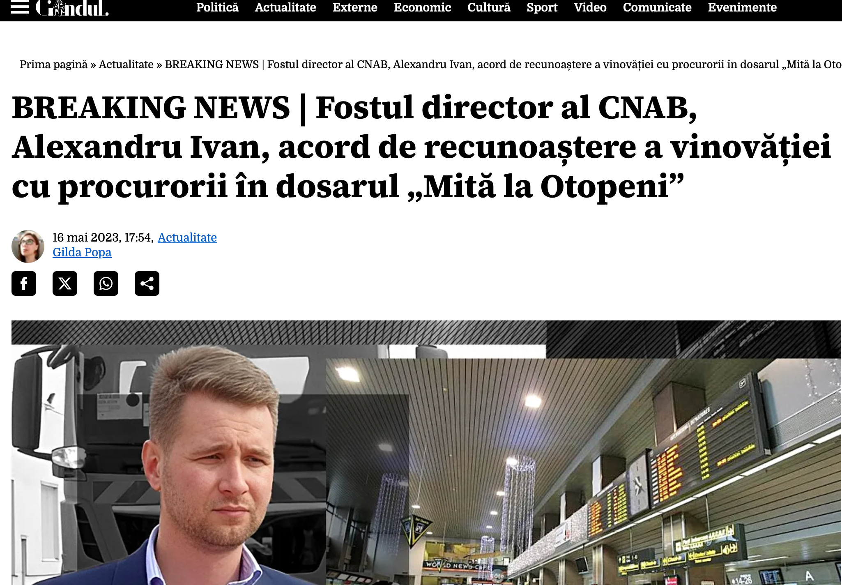Image resolution: width=842 pixels, height=585 pixels.
Task: Open the Politică menu section
Action: [217, 7]
